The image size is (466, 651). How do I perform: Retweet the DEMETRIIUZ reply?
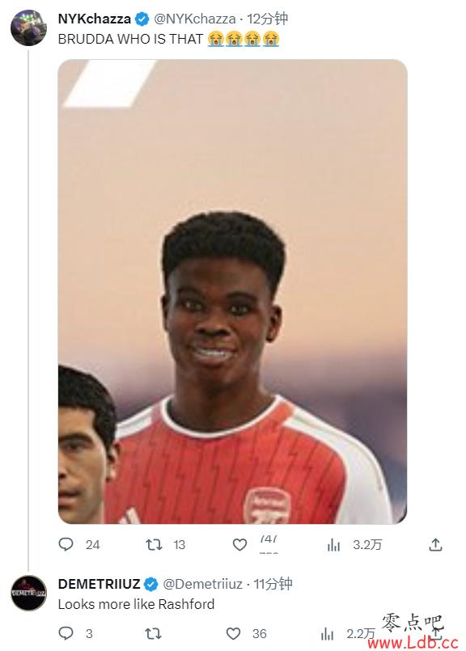[153, 633]
